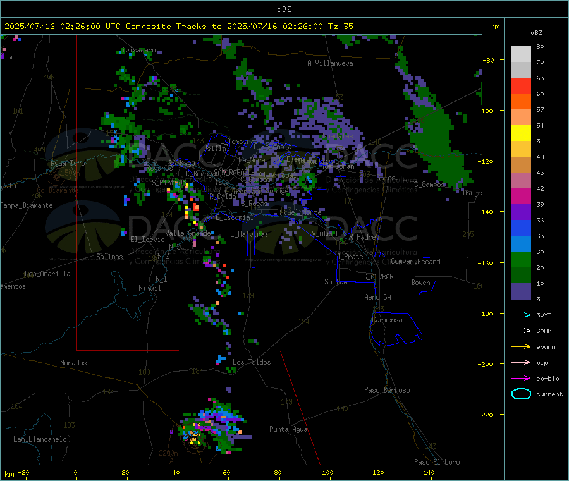The width and height of the screenshot is (569, 481).
Task: Click the Carmensa map label
Action: coord(387,320)
